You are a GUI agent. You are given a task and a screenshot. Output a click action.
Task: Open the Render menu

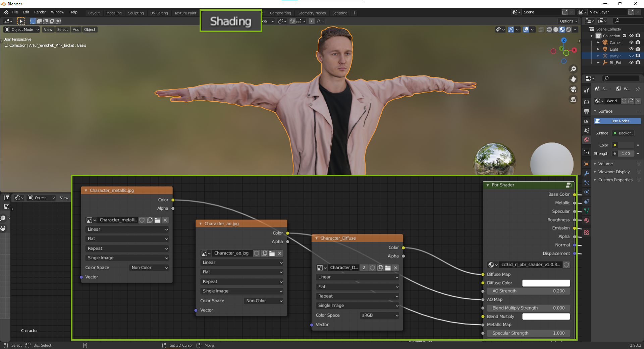coord(40,12)
